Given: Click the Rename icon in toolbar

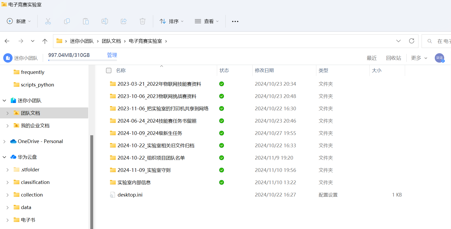Looking at the screenshot, I should point(105,21).
